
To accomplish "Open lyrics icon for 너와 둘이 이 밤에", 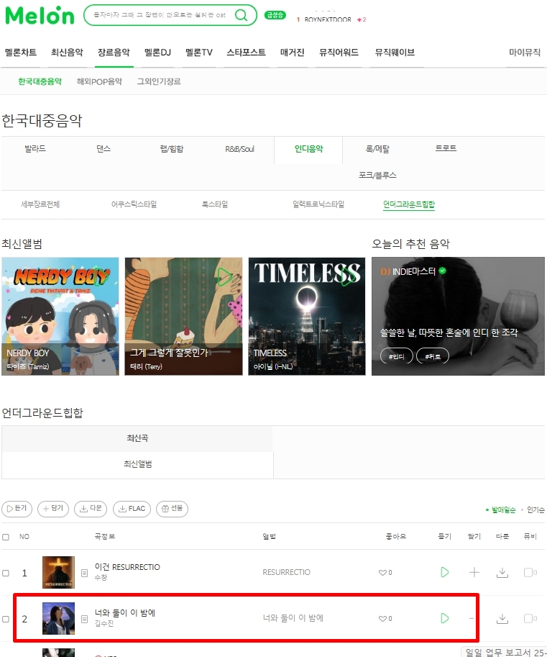I will coord(84,619).
